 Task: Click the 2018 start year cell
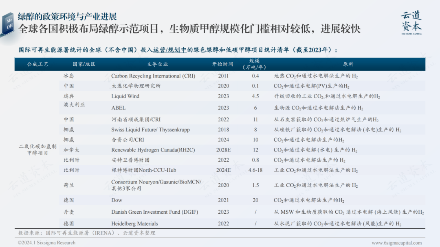pos(223,130)
